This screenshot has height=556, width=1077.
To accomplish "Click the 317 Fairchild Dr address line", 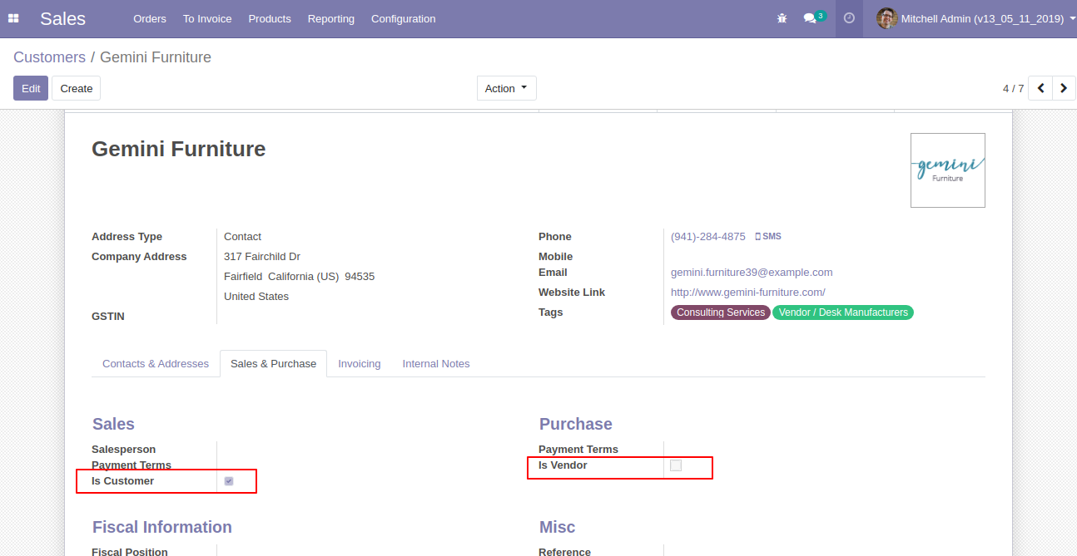I will pyautogui.click(x=262, y=257).
